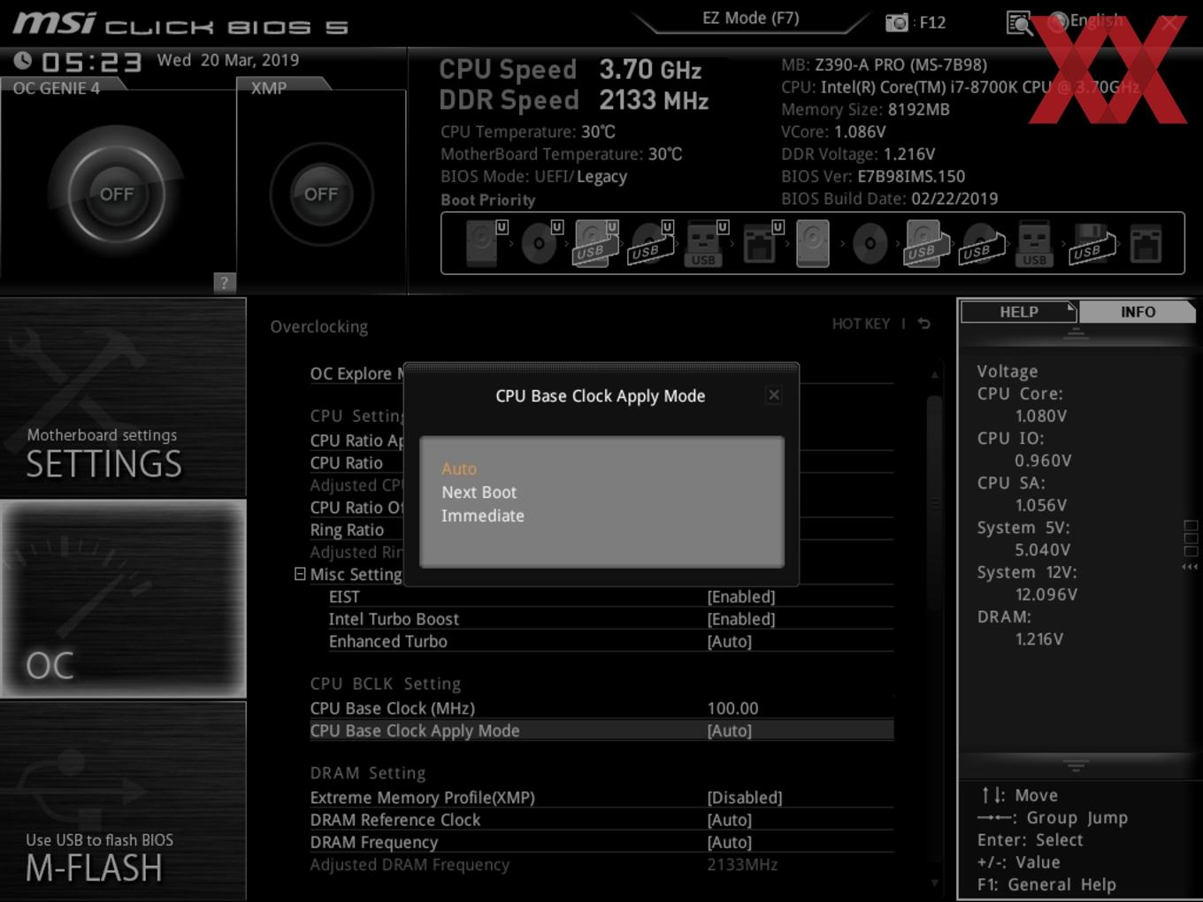Switch to the INFO tab
Viewport: 1203px width, 902px height.
[1138, 312]
